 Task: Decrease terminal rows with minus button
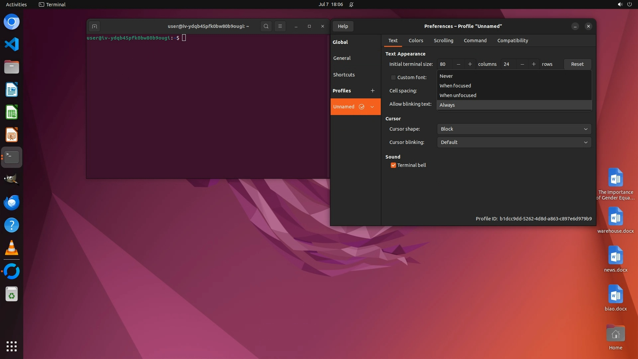click(x=522, y=64)
